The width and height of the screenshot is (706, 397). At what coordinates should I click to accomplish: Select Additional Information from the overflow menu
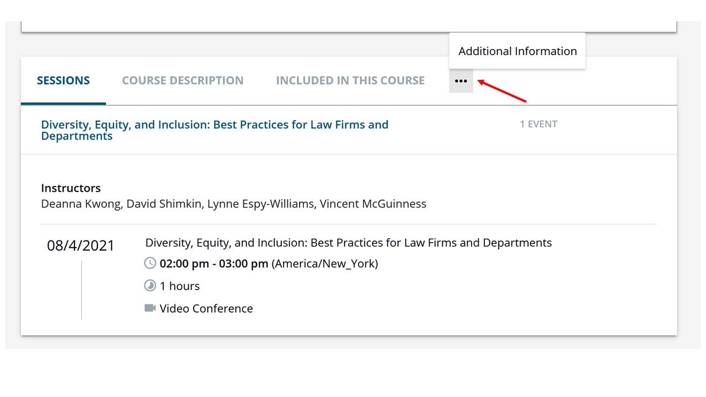tap(517, 51)
